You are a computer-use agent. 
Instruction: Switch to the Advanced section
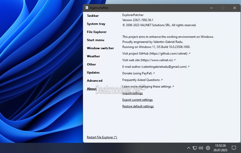(94, 81)
